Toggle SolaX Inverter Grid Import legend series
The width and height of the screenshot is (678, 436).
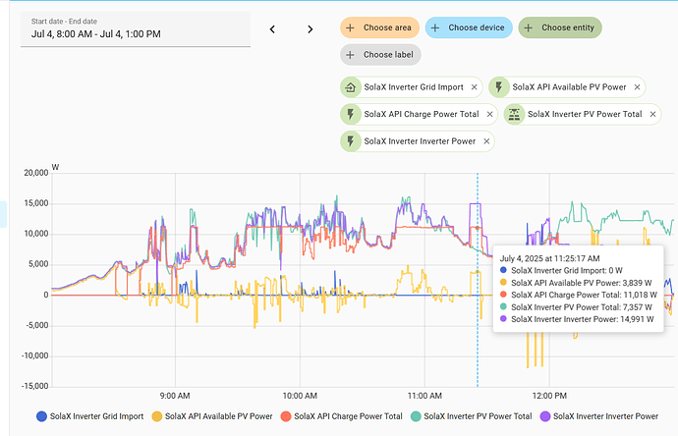pos(90,416)
